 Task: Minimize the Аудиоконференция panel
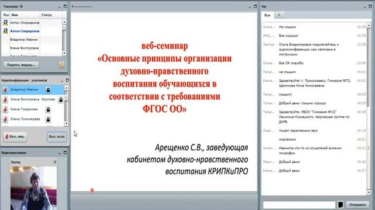(62, 80)
